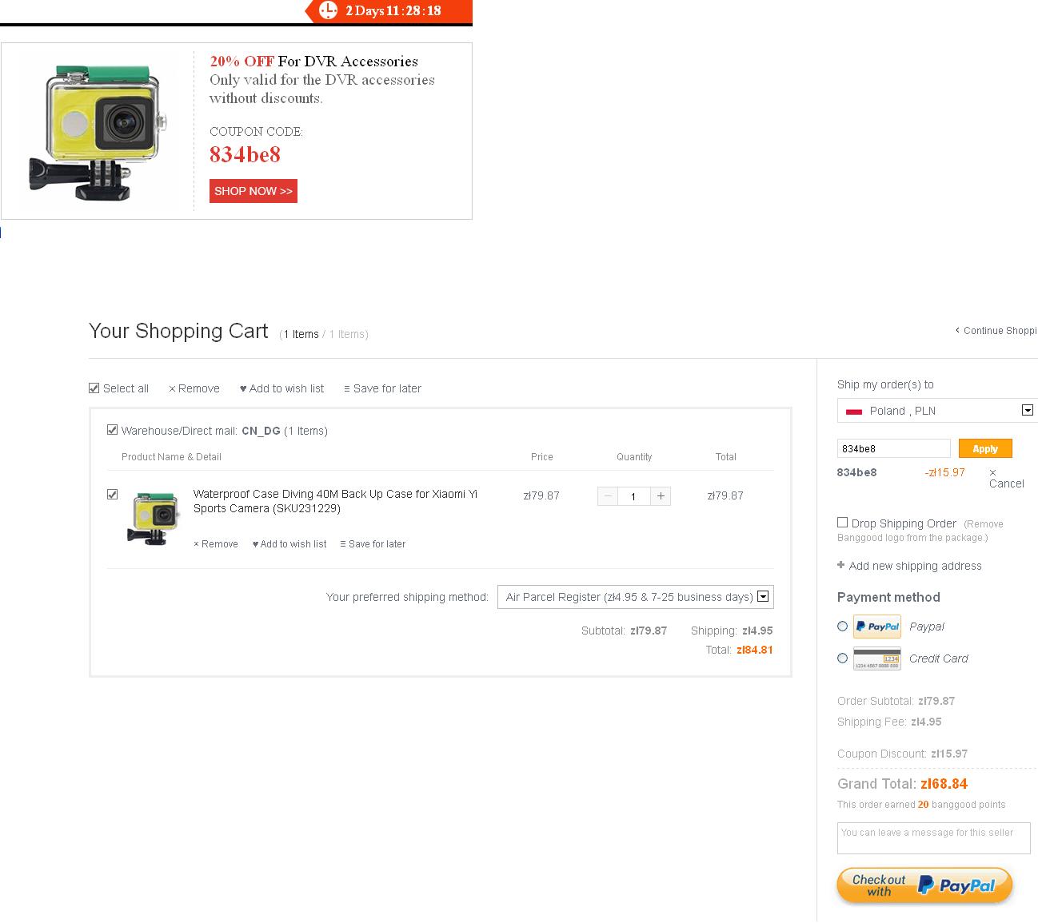Click Remove in the top cart toolbar
Viewport: 1038px width, 923px height.
coord(194,388)
